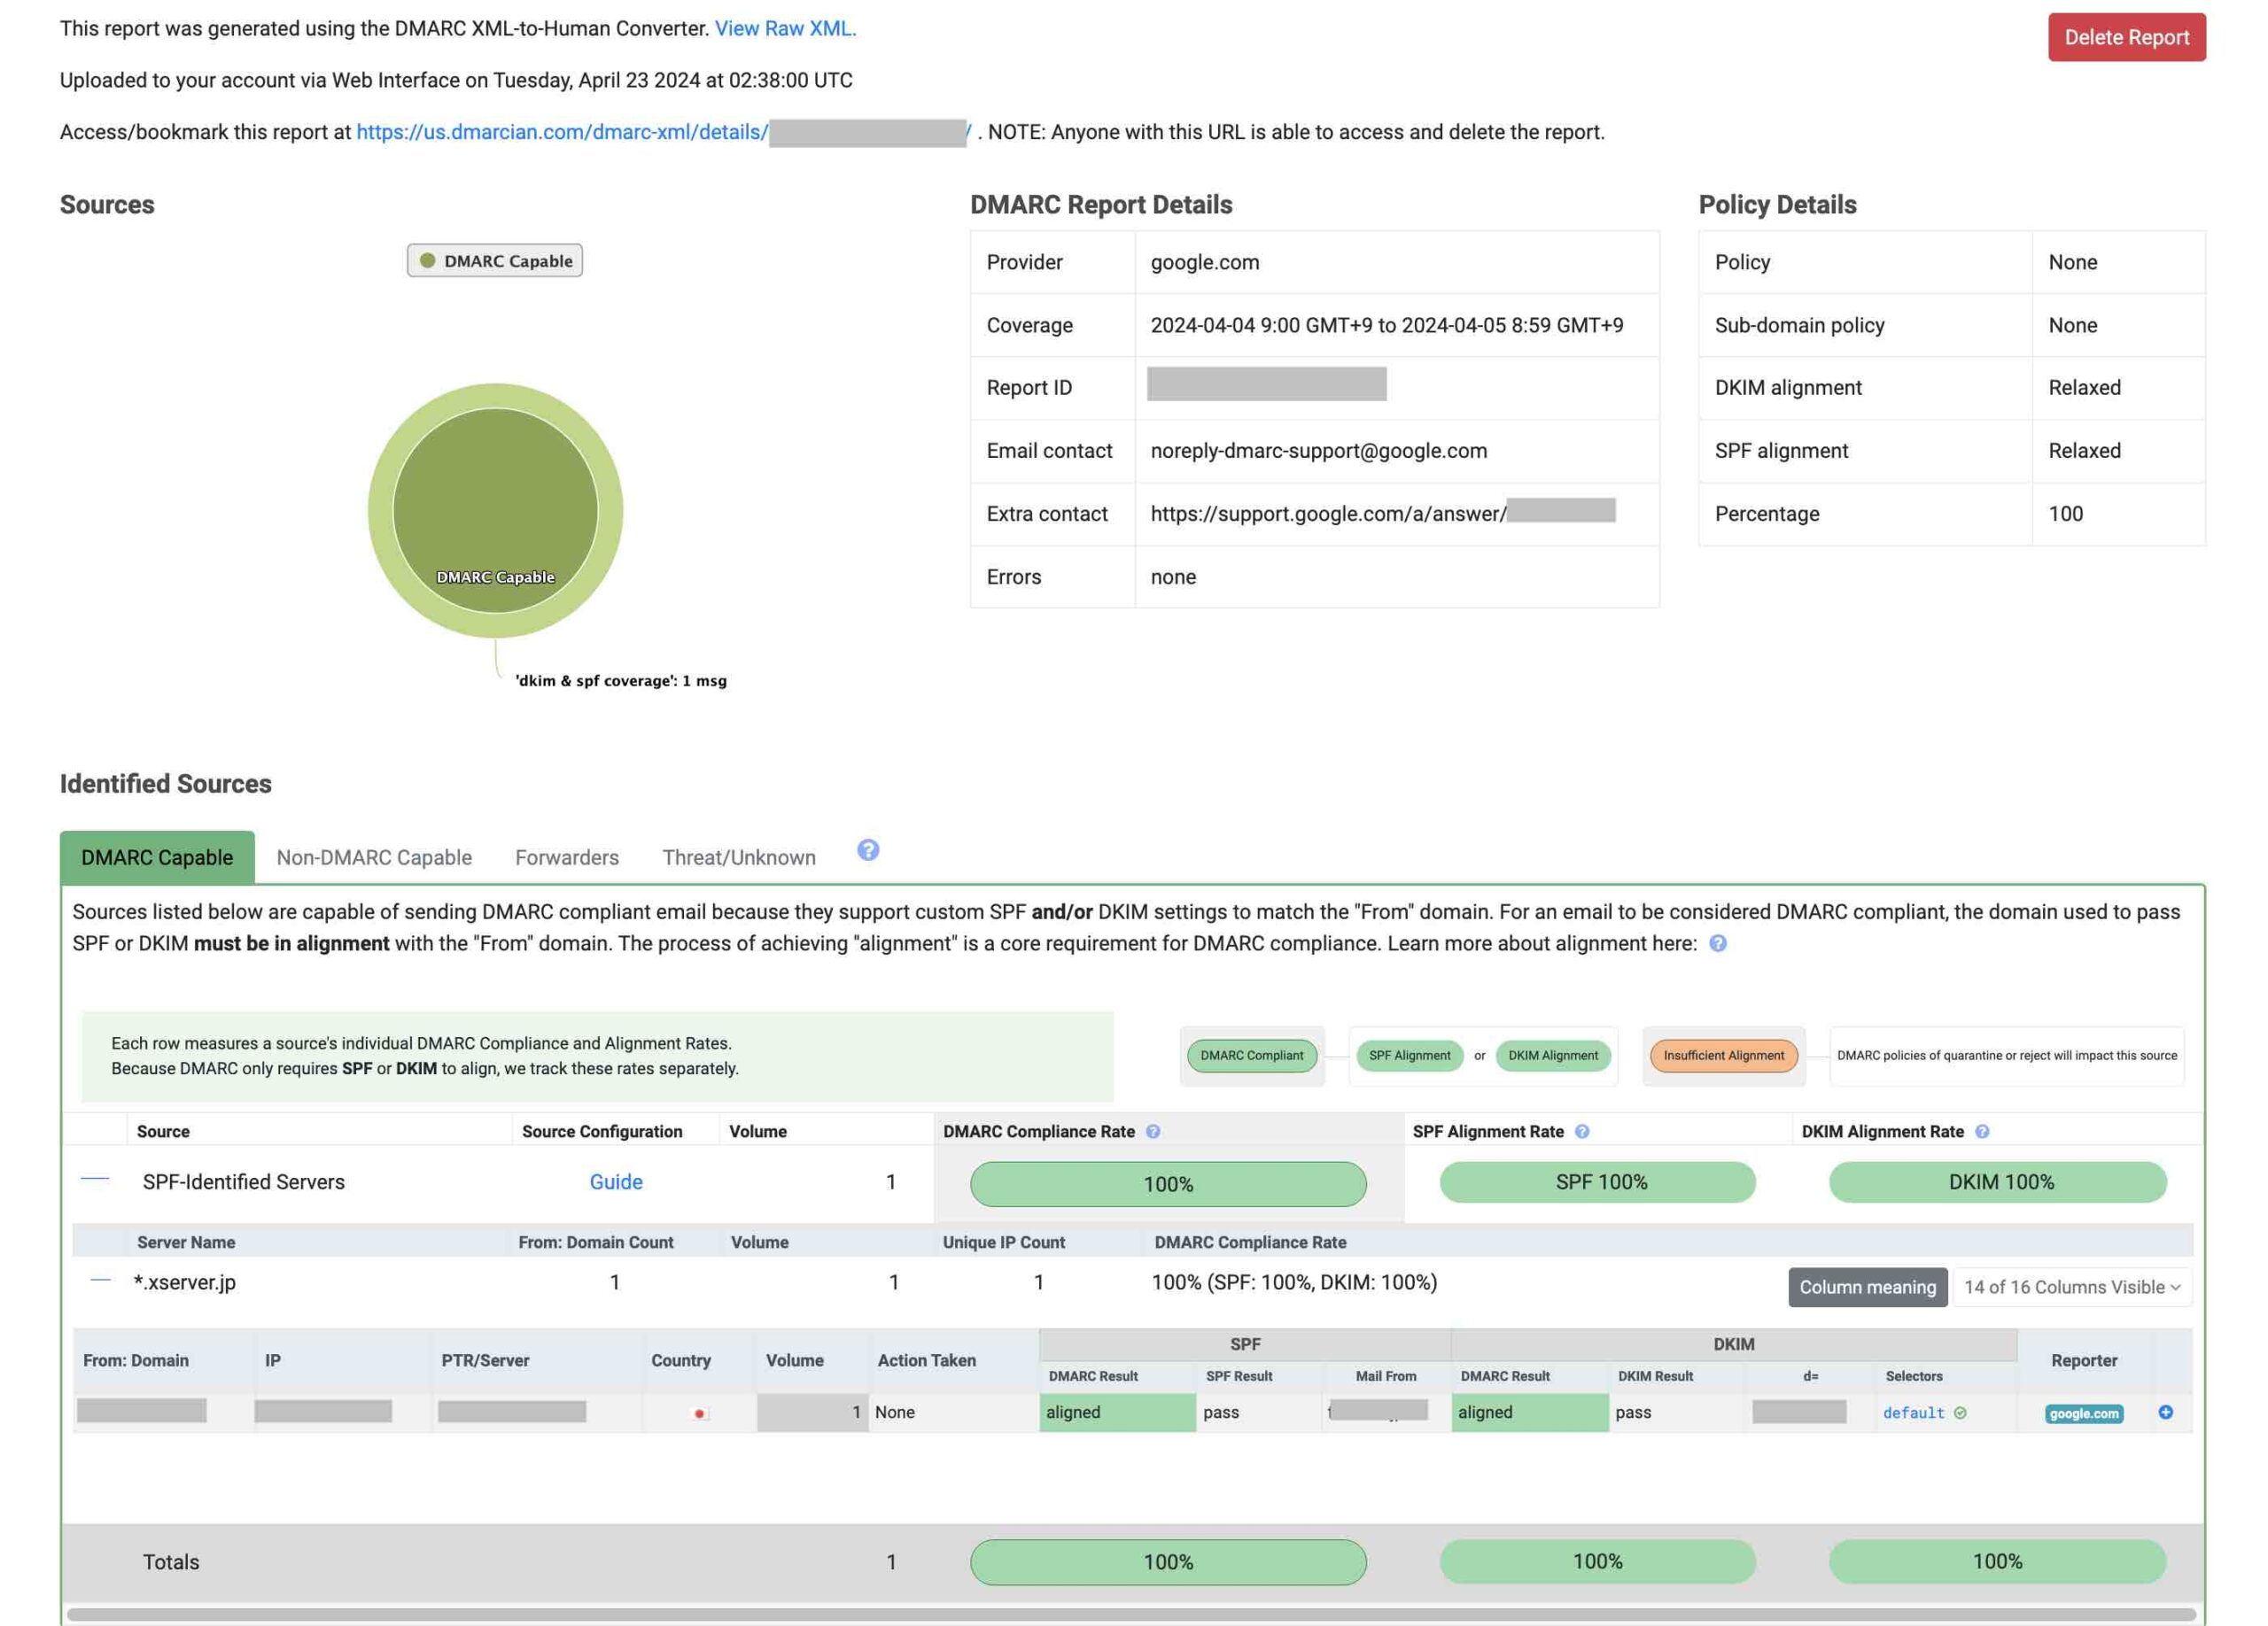Click DMARC Compliance Rate help icon
The height and width of the screenshot is (1626, 2268).
(x=1153, y=1131)
